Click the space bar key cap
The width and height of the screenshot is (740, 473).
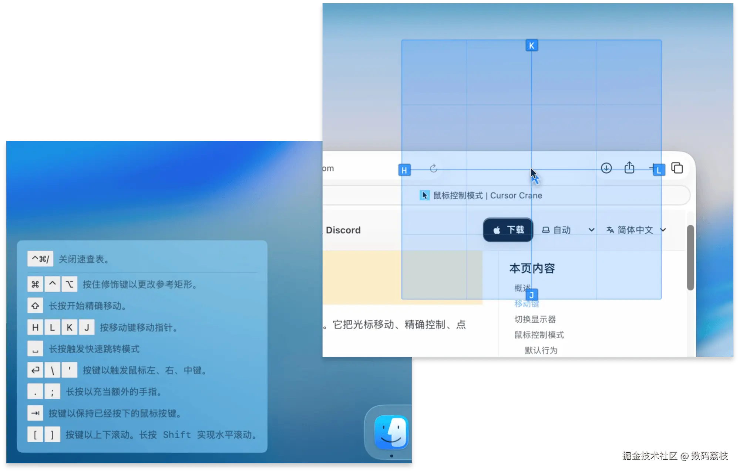(x=35, y=349)
